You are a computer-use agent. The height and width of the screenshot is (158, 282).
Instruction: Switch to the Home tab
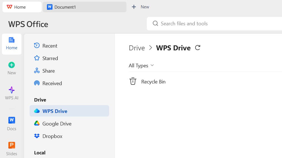click(22, 7)
